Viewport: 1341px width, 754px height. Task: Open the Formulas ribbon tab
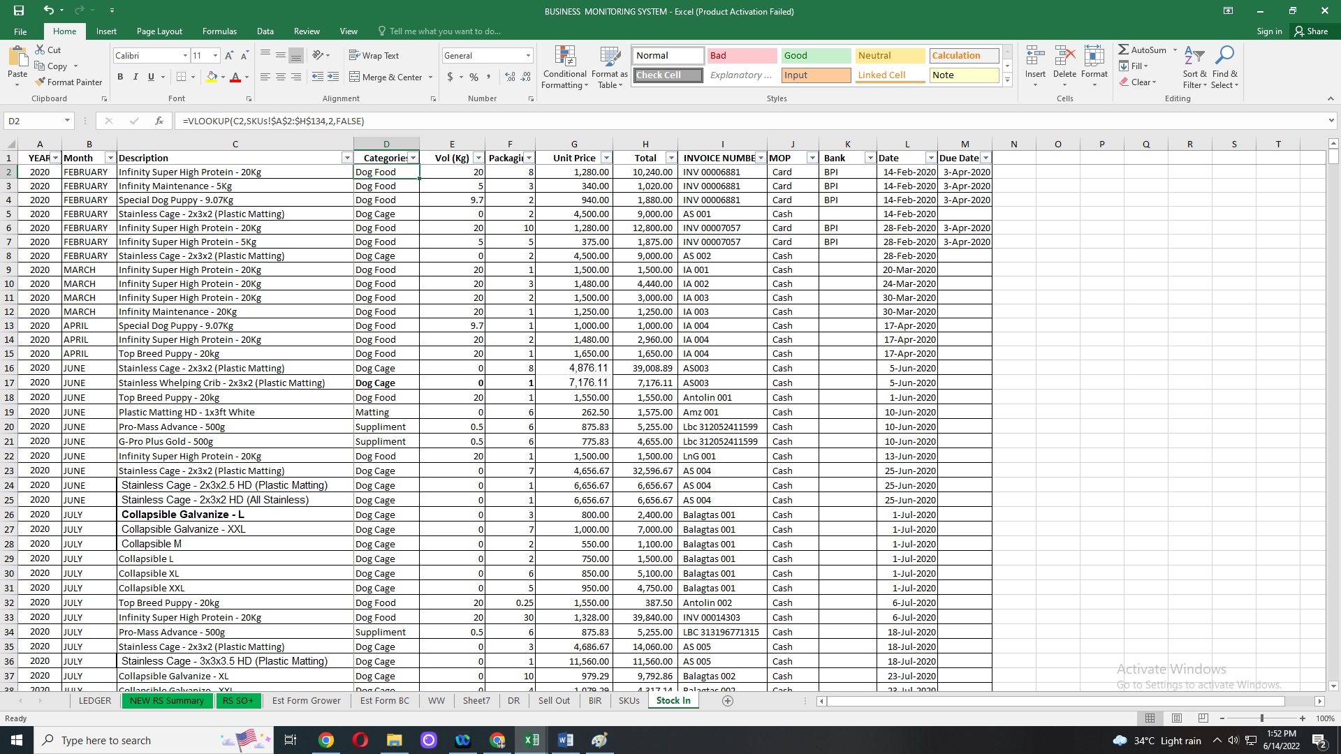click(219, 31)
